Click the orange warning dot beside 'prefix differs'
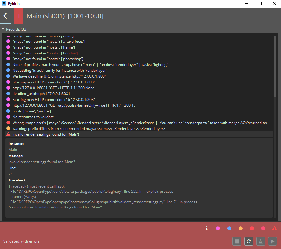Screen dimensions: 281x249 pos(8,128)
